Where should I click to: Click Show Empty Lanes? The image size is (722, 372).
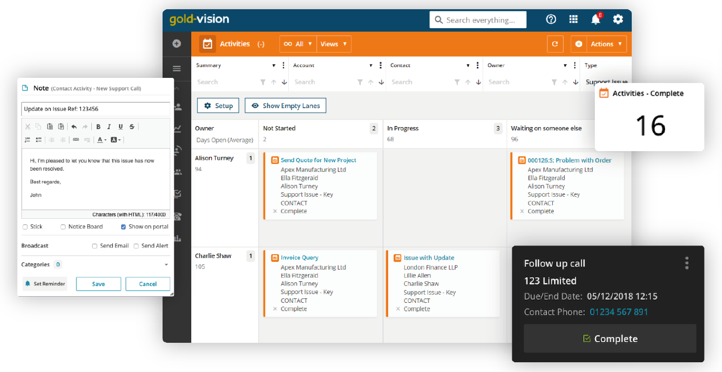[285, 105]
